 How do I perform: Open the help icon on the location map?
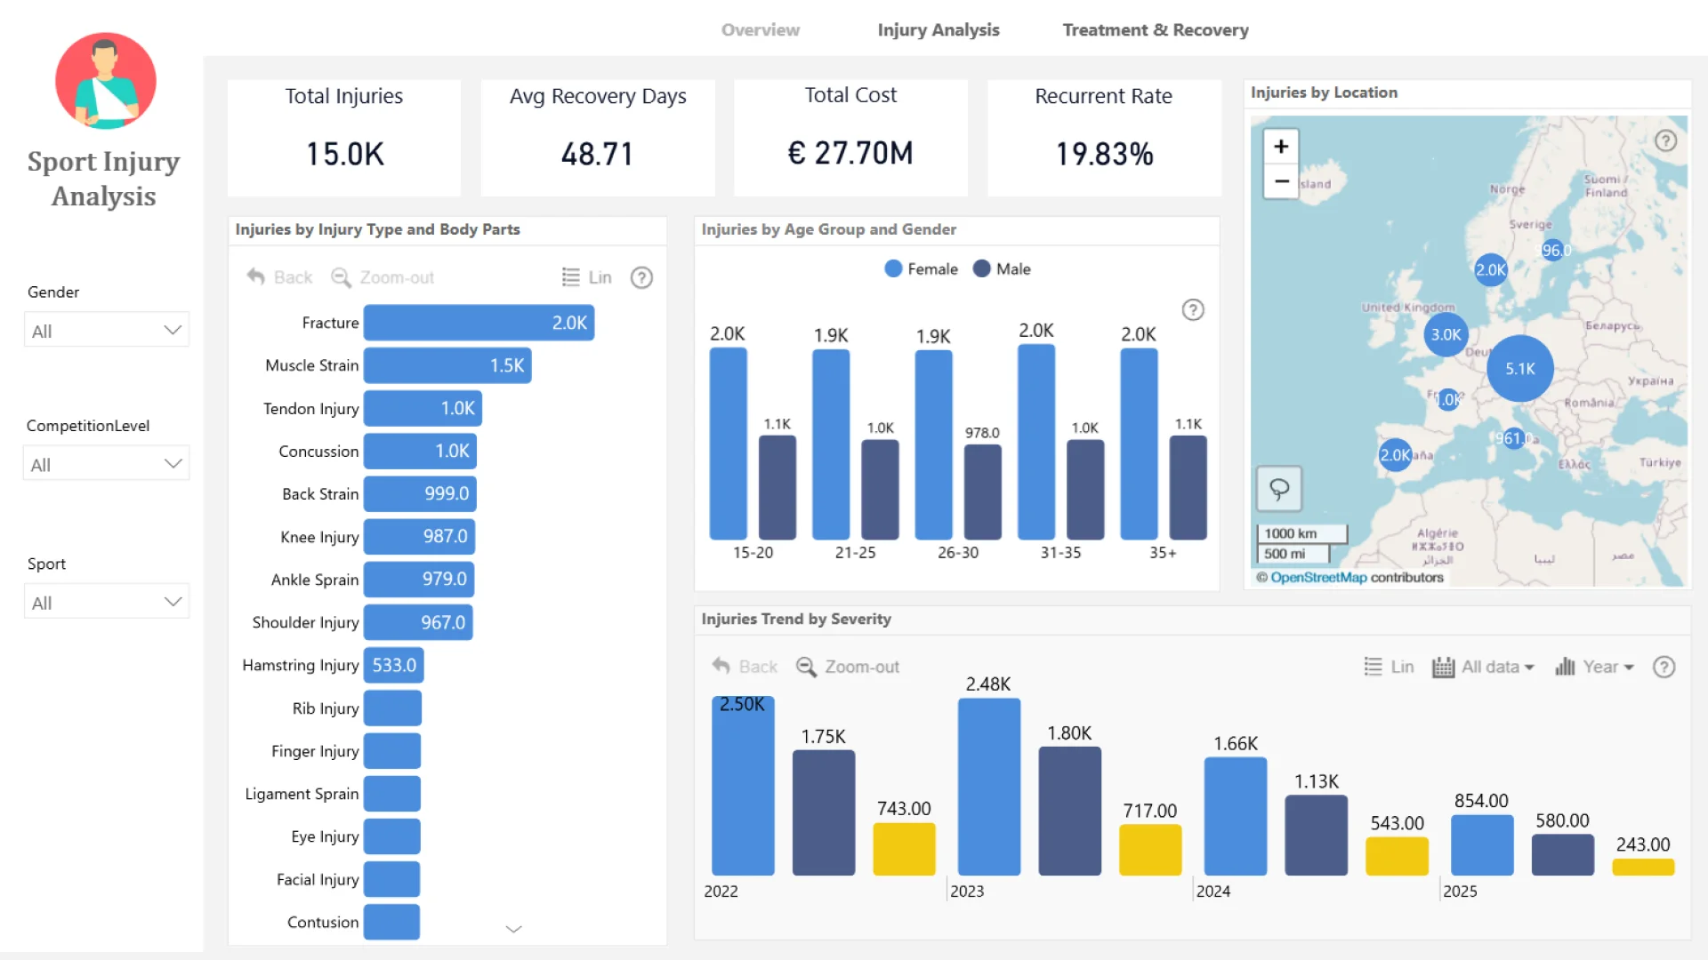coord(1665,140)
